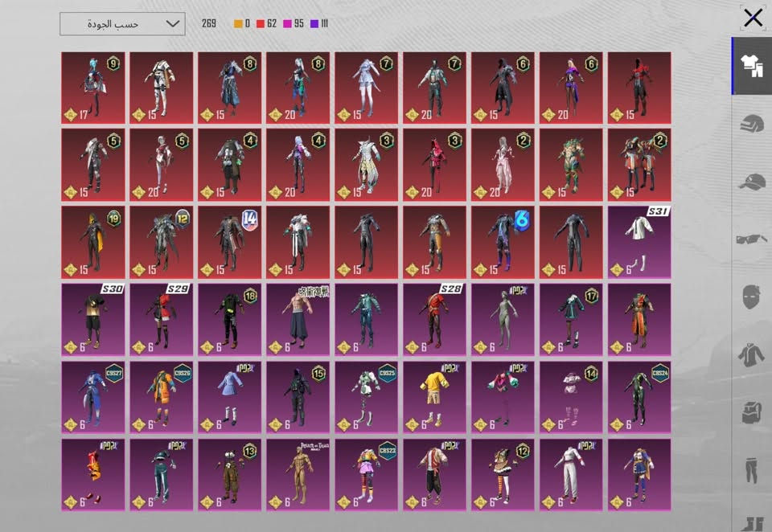Viewport: 772px width, 532px height.
Task: Select the outfit with blue 6 emblem
Action: click(503, 242)
